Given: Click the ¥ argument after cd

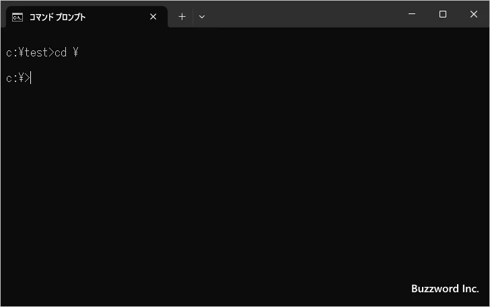Looking at the screenshot, I should [75, 52].
